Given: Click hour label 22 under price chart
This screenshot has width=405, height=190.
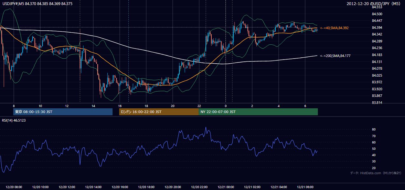Looking at the screenshot, I should coord(199,106).
